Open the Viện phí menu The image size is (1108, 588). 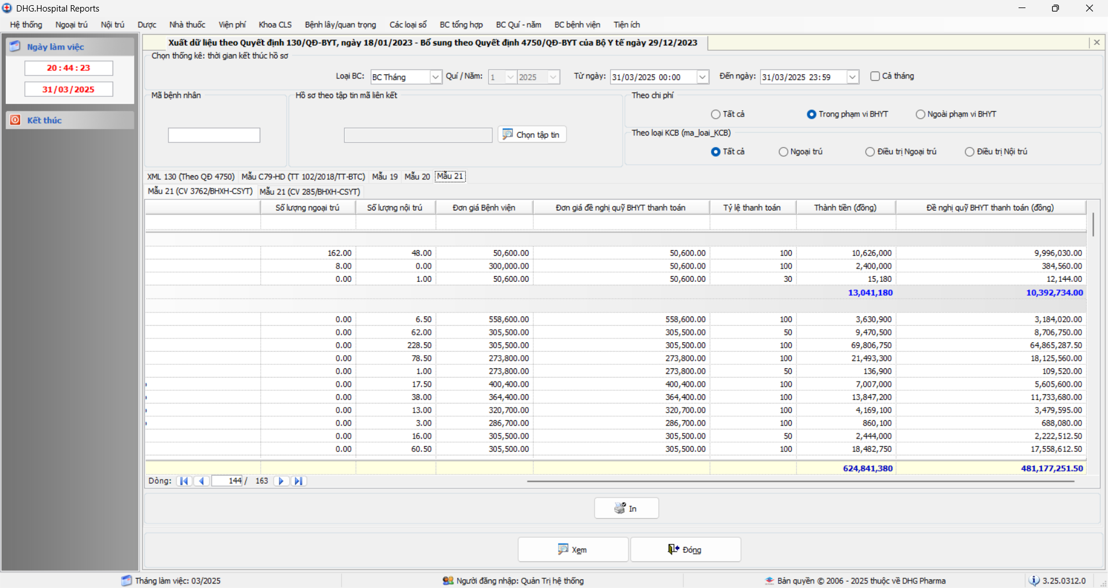232,25
